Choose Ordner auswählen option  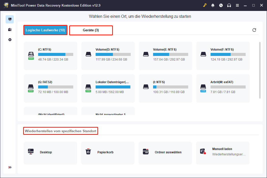(165, 153)
